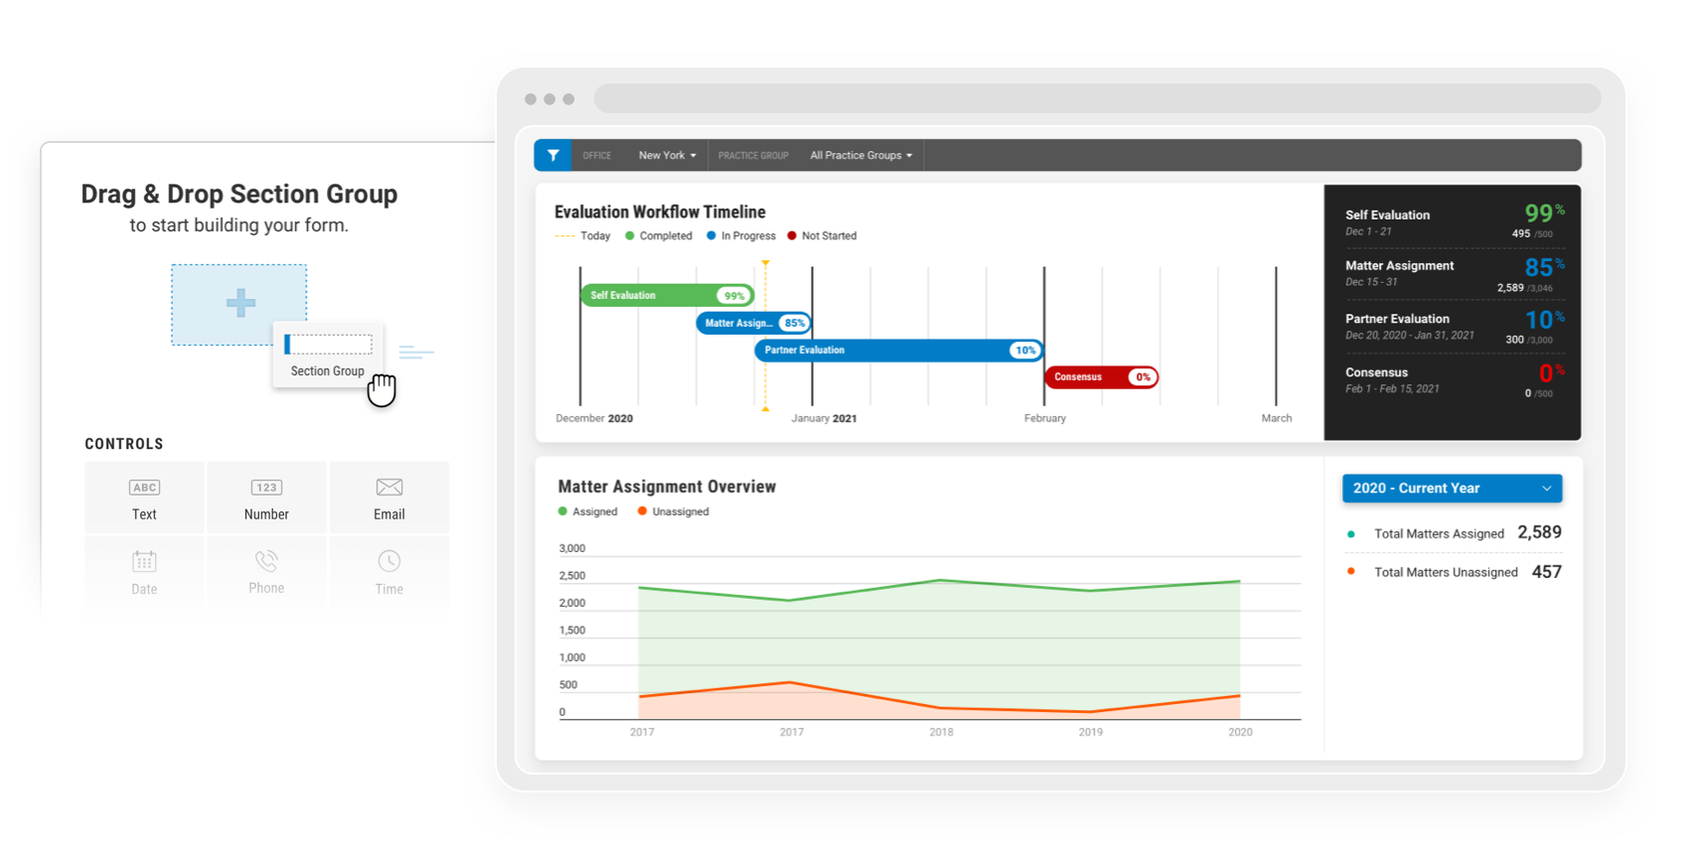Click the browser address bar field
Viewport: 1695px width, 858px height.
point(1097,98)
